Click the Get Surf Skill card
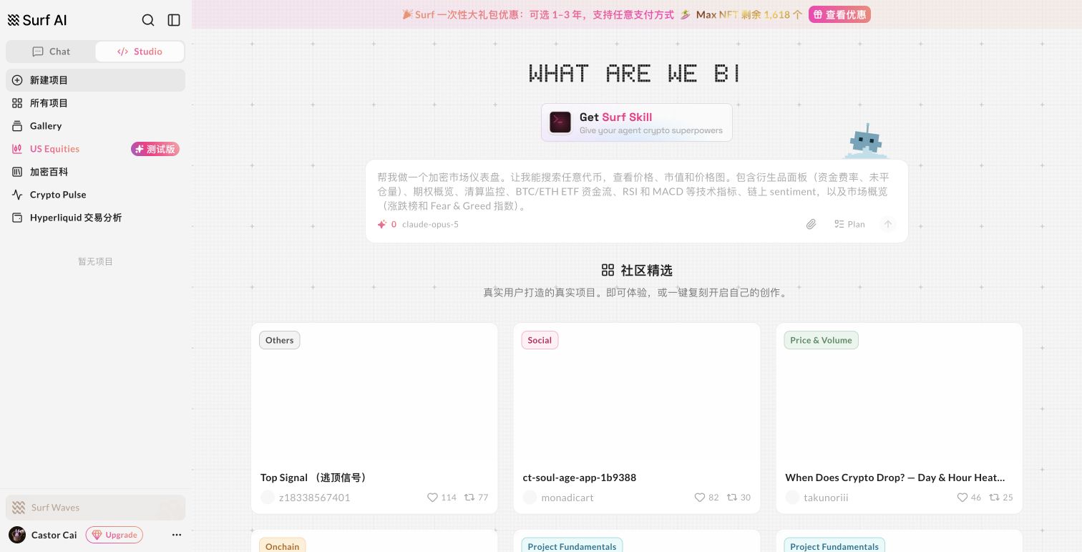 pyautogui.click(x=637, y=122)
